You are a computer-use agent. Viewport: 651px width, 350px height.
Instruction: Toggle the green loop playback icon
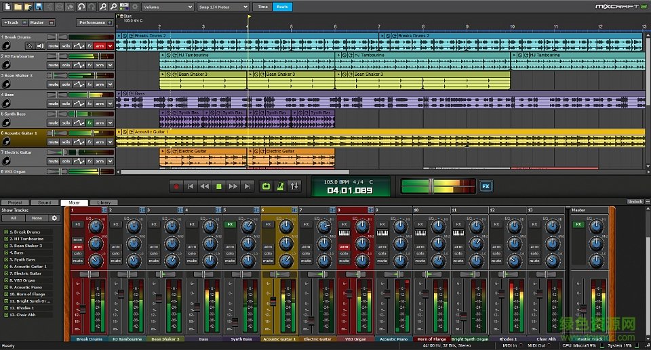(x=266, y=186)
